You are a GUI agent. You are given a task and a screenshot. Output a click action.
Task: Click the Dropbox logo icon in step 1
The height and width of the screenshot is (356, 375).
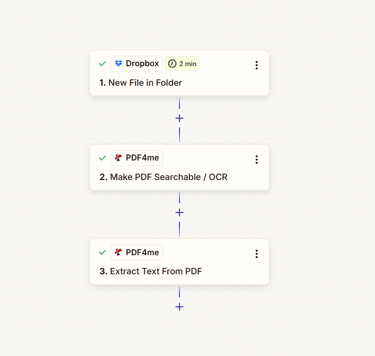coord(118,64)
